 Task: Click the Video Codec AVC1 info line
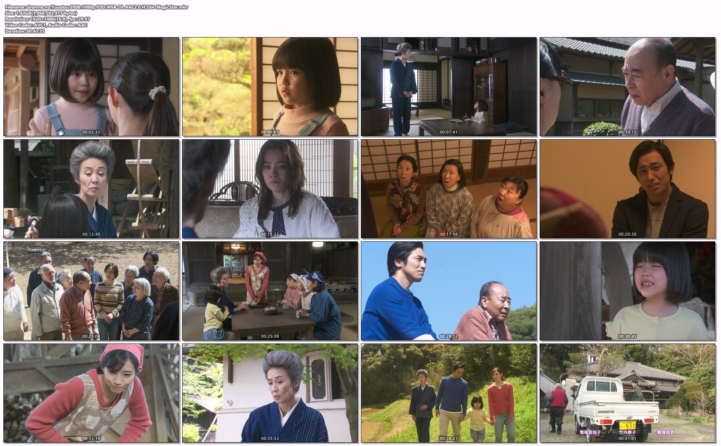coord(46,25)
